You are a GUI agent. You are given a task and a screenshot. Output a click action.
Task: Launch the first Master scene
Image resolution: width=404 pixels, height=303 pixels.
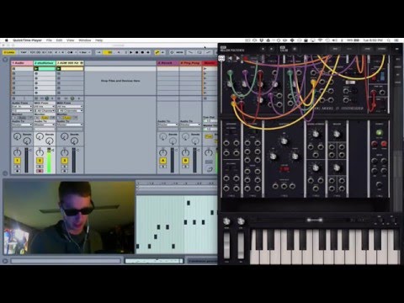point(205,68)
